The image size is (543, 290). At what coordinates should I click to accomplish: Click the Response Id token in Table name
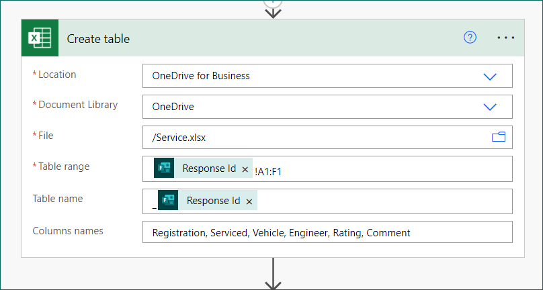(x=213, y=200)
